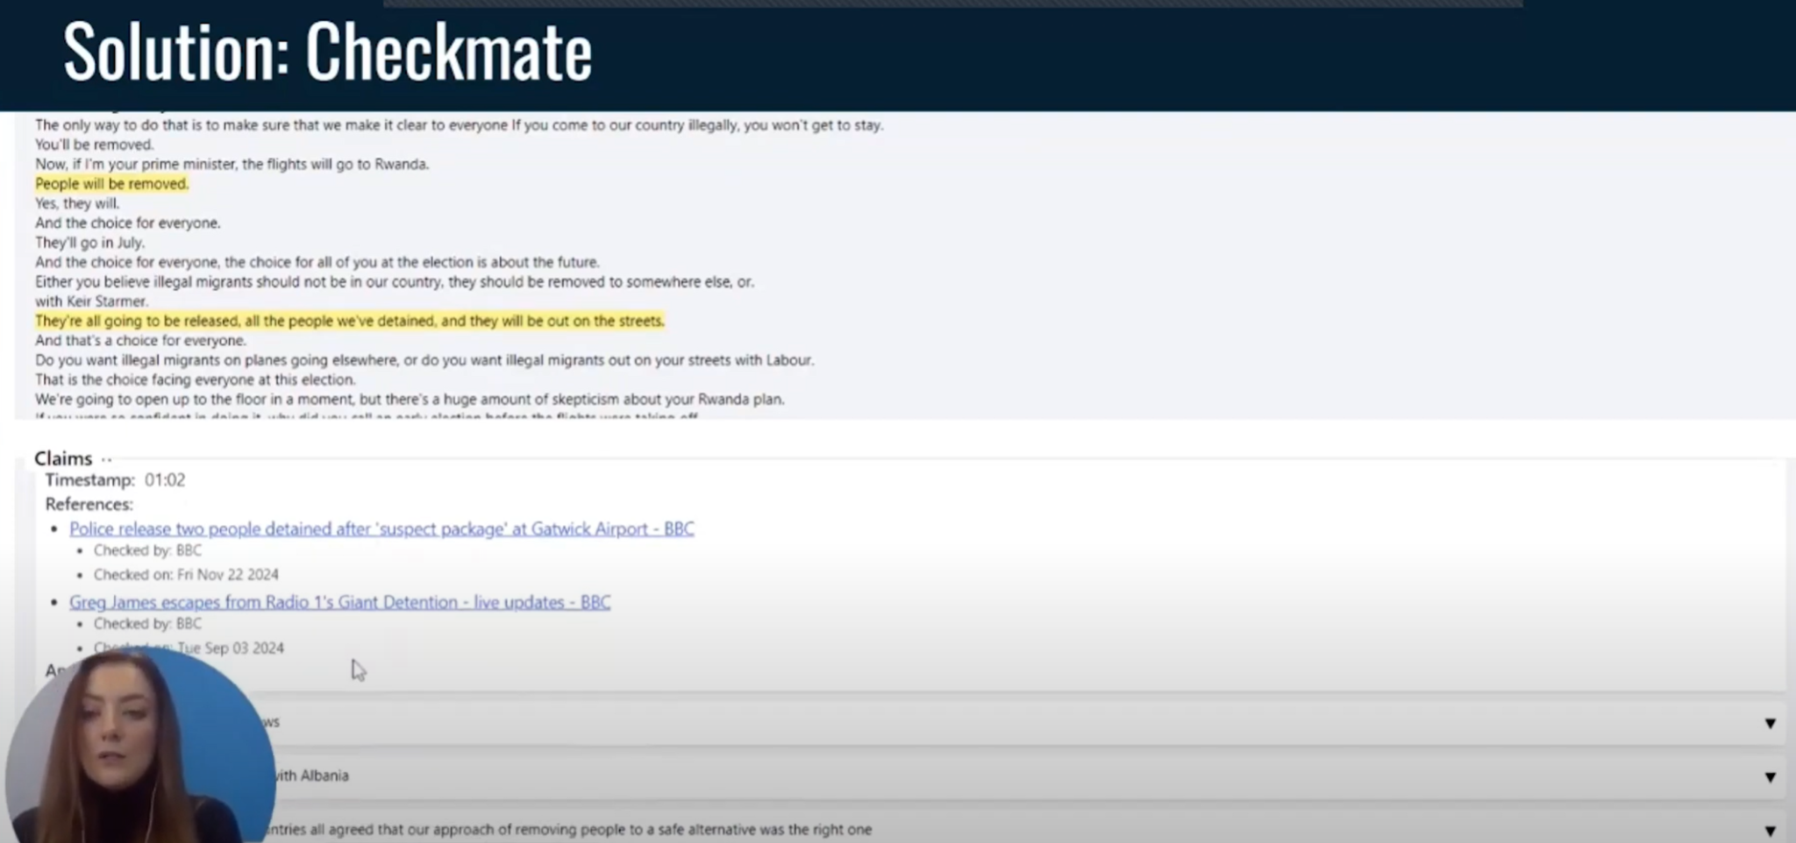Select the line 'Yes, they will.'
Image resolution: width=1796 pixels, height=843 pixels.
pyautogui.click(x=77, y=203)
